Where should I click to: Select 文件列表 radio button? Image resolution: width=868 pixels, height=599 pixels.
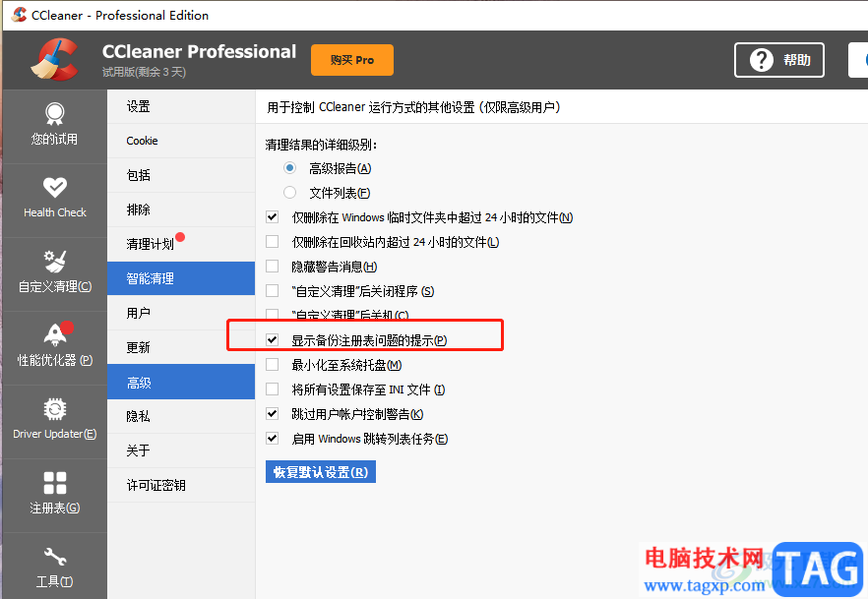click(x=289, y=193)
